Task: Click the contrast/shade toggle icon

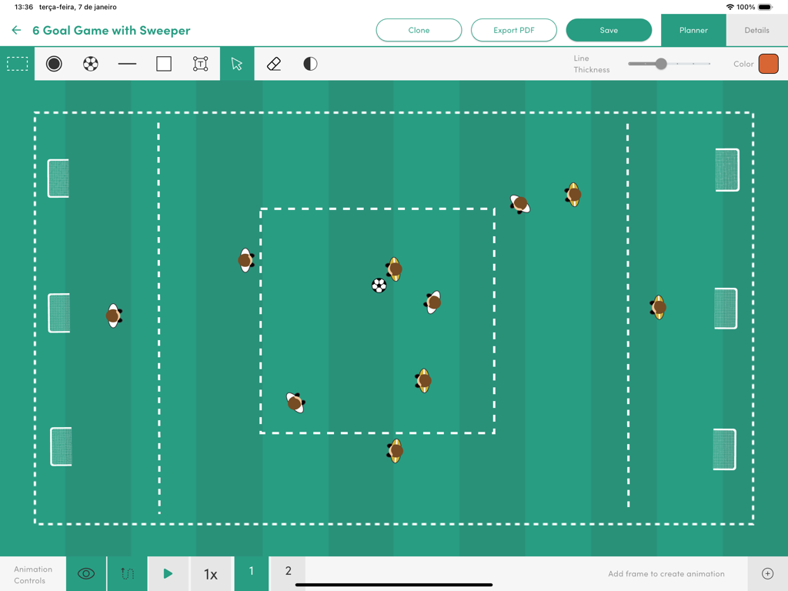Action: pos(309,64)
